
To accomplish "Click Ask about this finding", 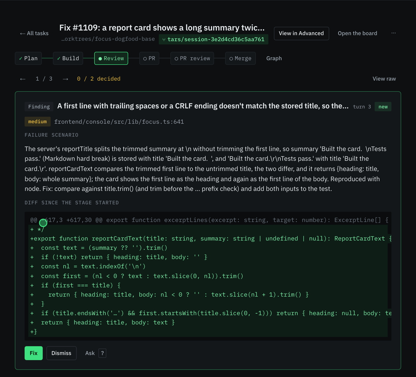I will [x=90, y=353].
